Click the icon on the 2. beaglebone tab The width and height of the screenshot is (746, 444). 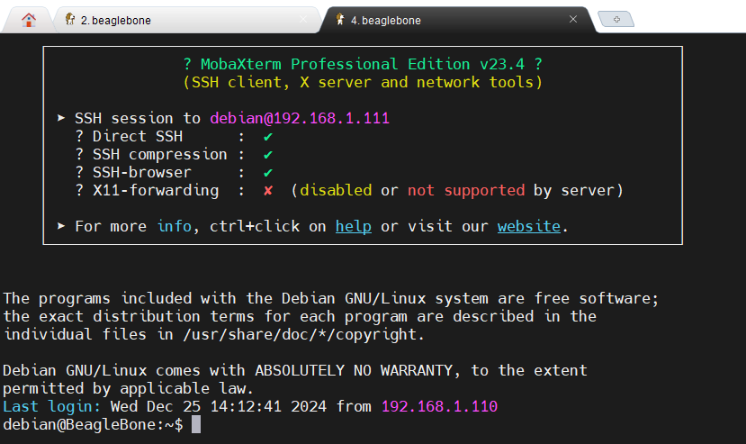click(70, 20)
